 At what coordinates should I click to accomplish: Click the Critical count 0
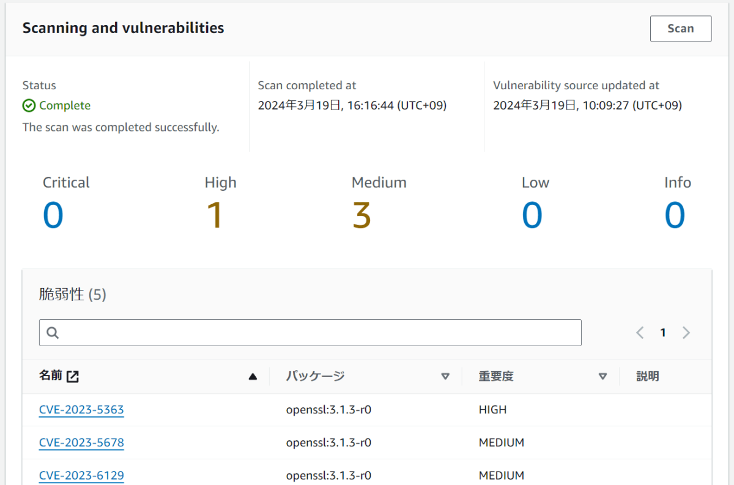click(53, 215)
